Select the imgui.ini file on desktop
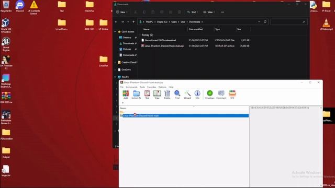Image resolution: width=335 pixels, height=188 pixels. tap(6, 171)
